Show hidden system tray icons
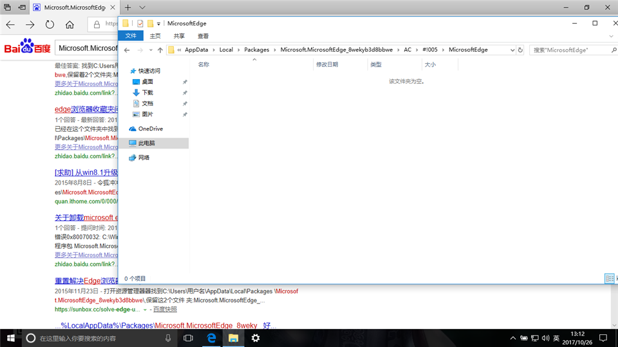 click(x=513, y=338)
